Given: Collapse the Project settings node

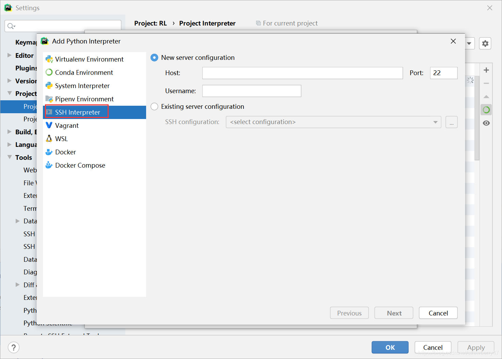Looking at the screenshot, I should coord(10,93).
